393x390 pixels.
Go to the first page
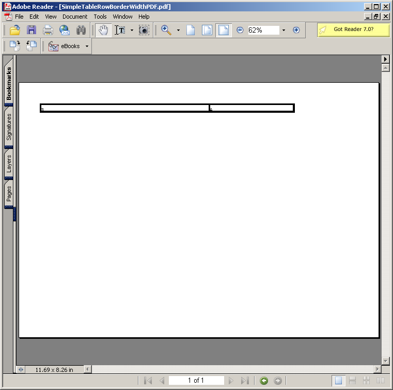click(148, 381)
